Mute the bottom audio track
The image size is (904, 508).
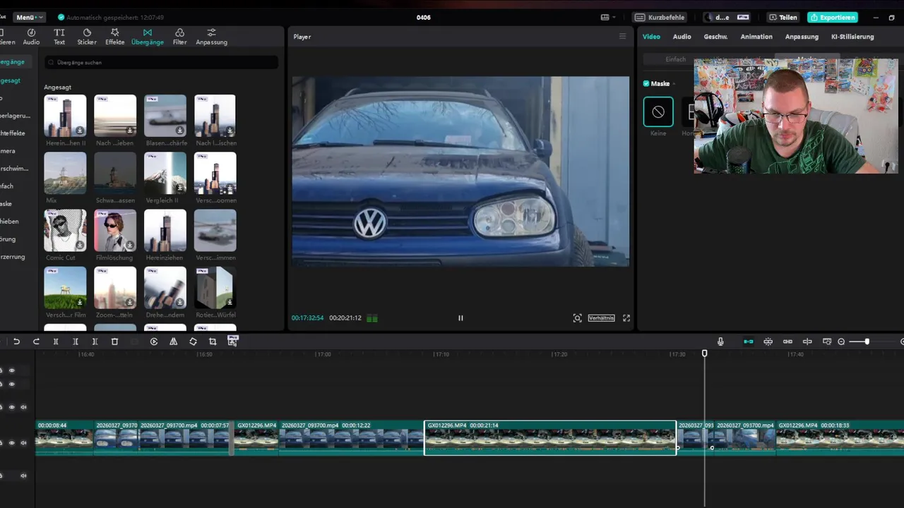pos(23,476)
